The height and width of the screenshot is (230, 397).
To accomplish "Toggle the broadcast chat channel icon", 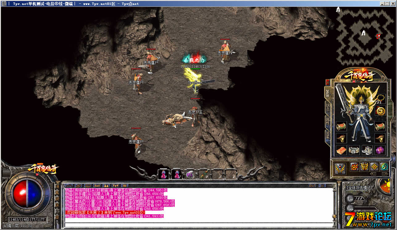I will pos(57,211).
